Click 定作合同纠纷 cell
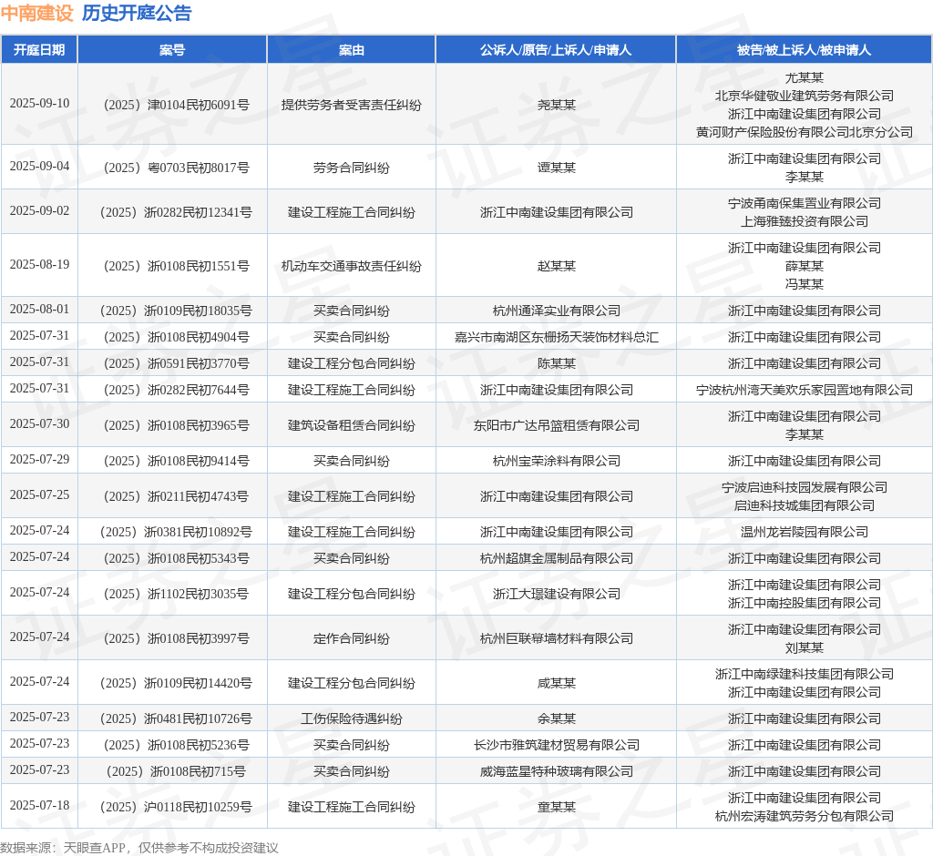The image size is (933, 856). (351, 638)
